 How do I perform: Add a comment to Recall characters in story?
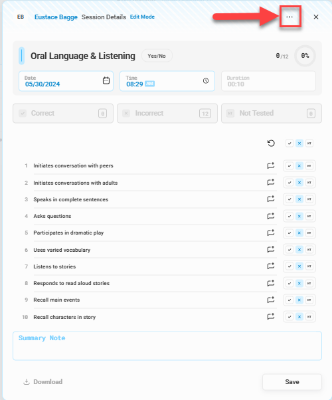[x=271, y=316]
